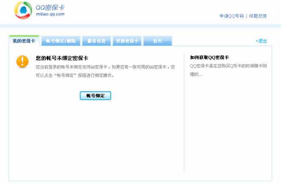Open the 问题反馈 link
Screen dimensions: 282x184
[x=258, y=16]
